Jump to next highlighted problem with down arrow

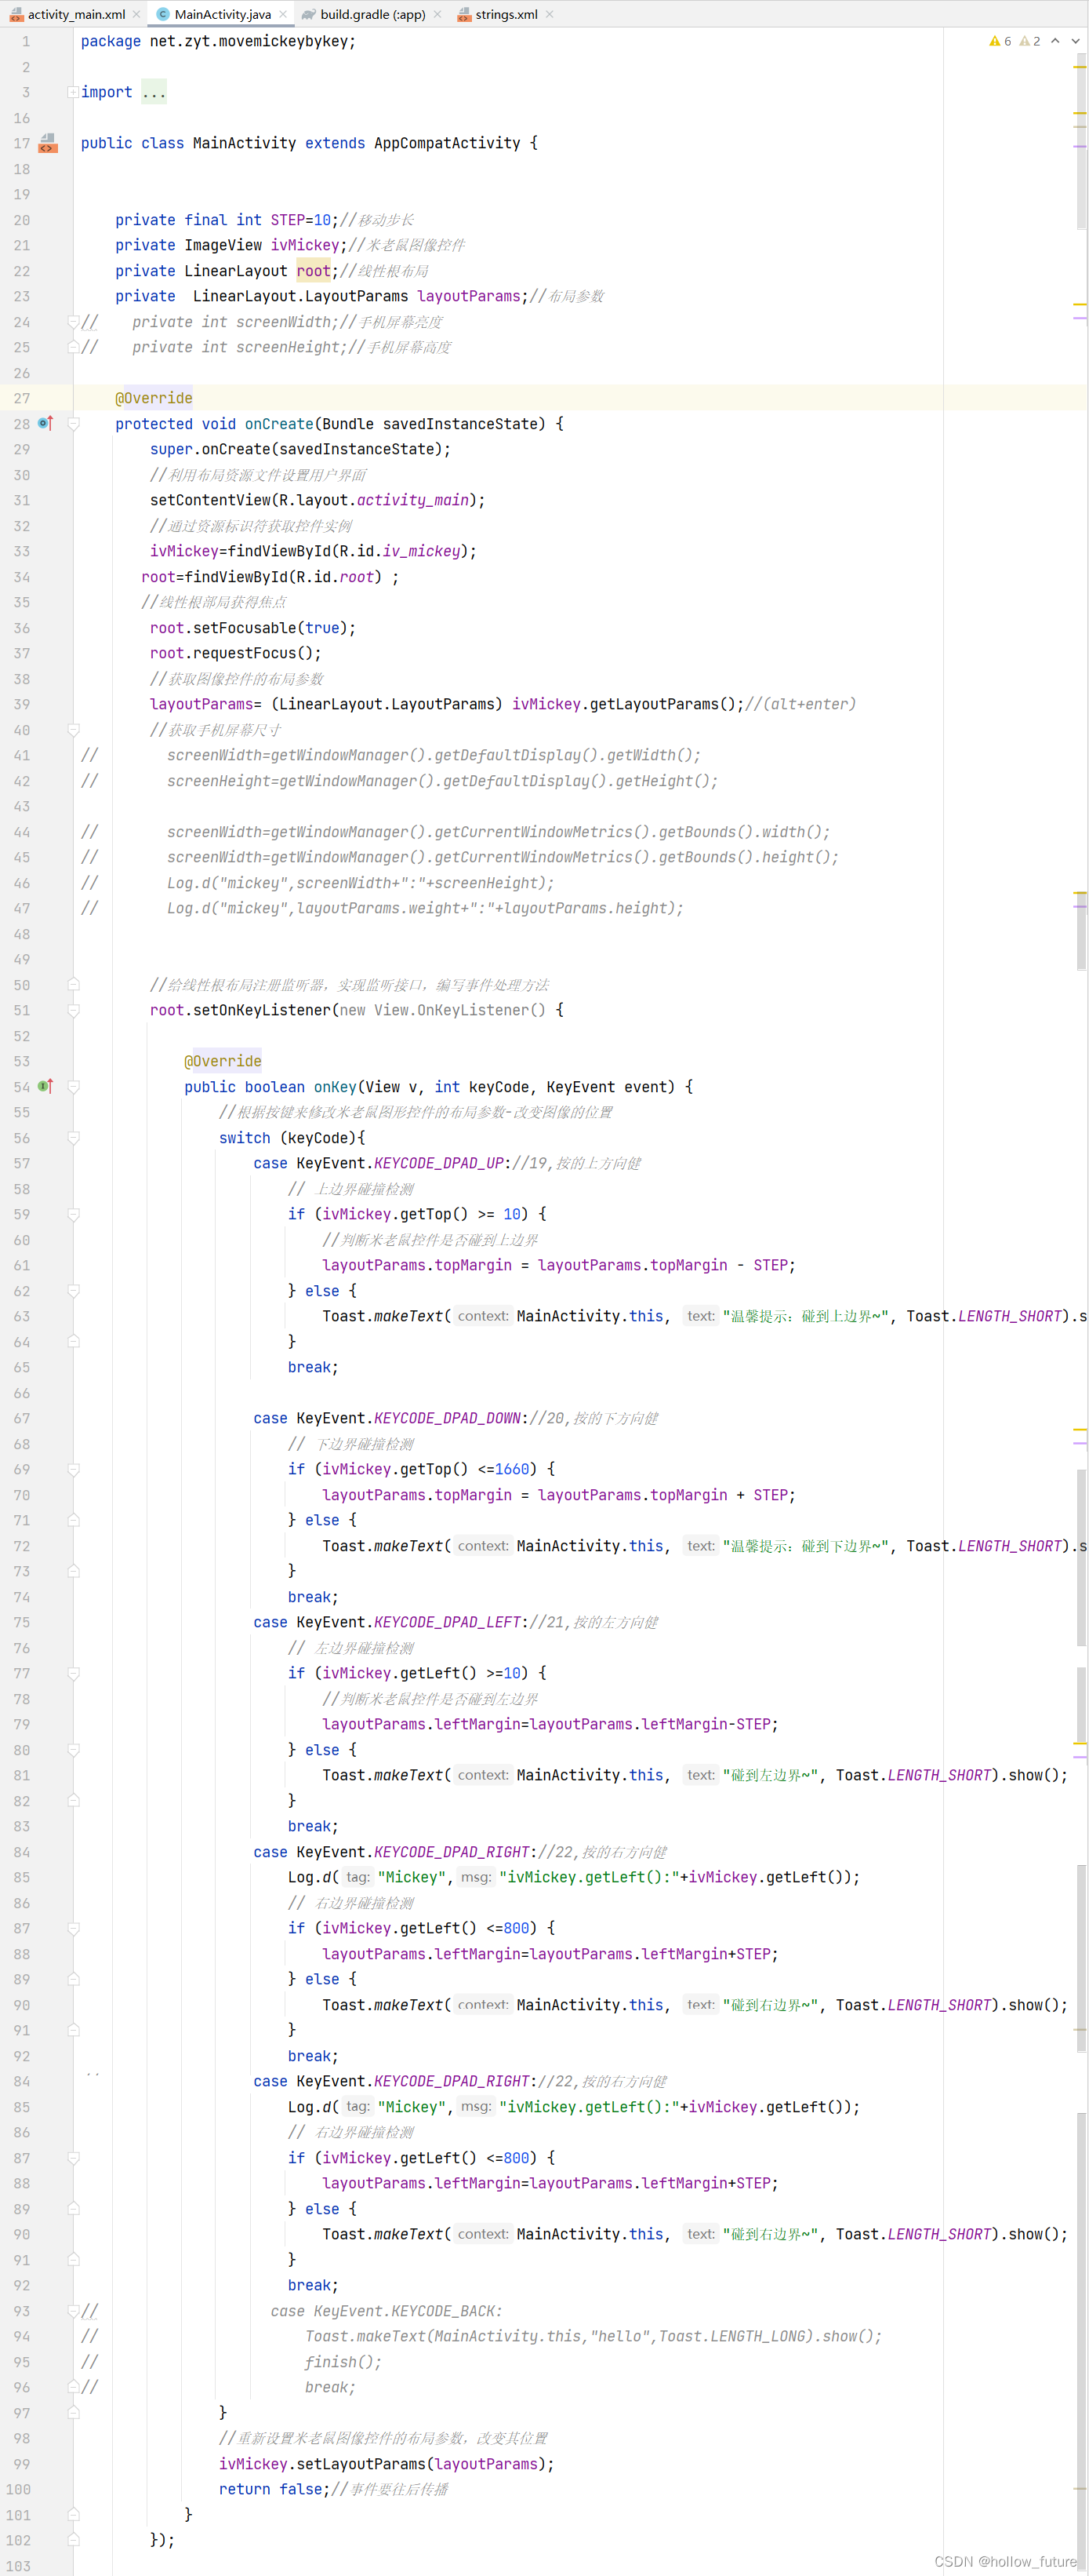coord(1075,41)
